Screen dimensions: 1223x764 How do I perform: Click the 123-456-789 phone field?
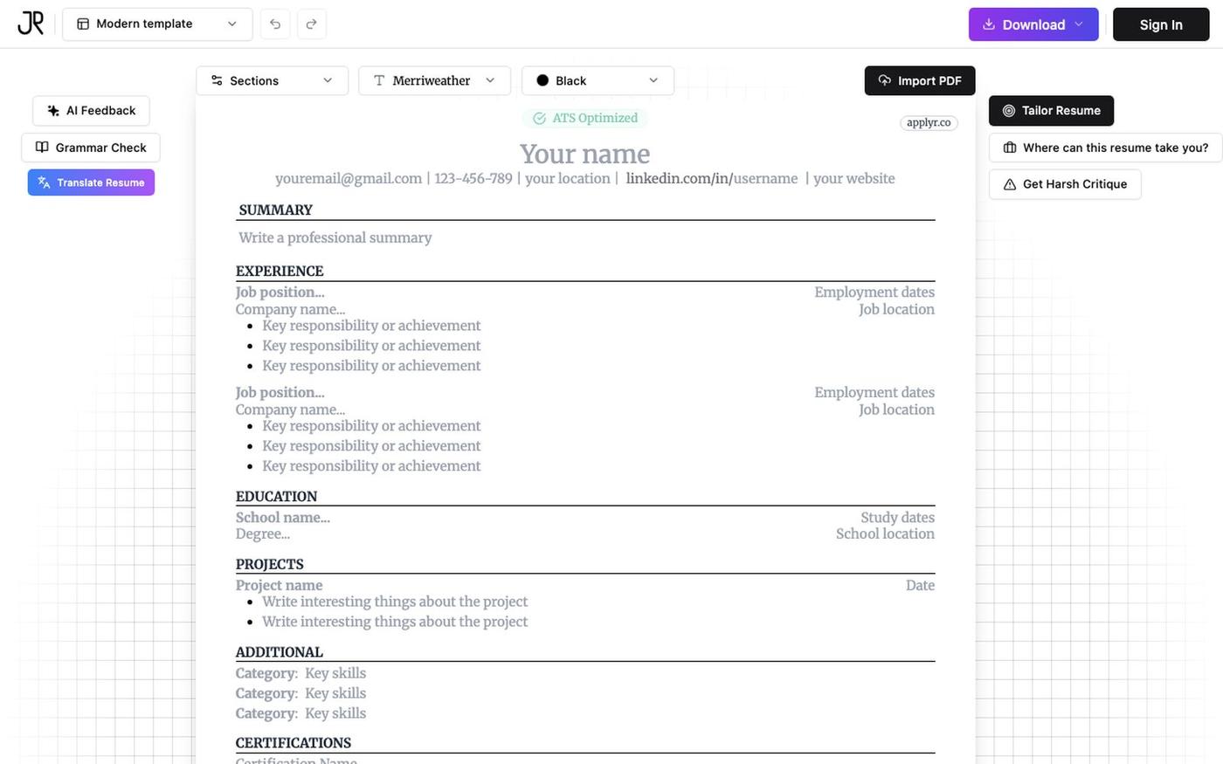click(473, 178)
